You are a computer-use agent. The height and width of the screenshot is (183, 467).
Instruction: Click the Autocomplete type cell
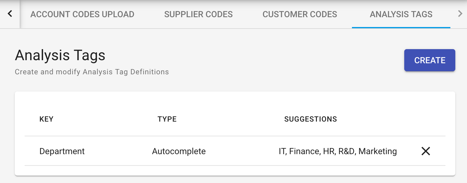(x=179, y=151)
